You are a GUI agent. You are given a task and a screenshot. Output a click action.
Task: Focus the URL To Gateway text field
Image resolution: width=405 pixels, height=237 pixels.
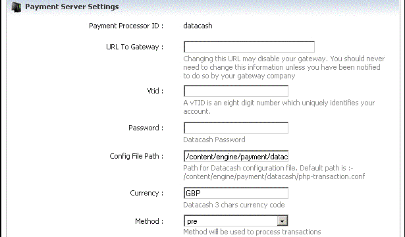[x=249, y=47]
